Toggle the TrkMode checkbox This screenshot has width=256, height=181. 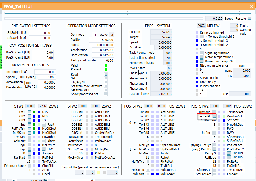point(214,112)
